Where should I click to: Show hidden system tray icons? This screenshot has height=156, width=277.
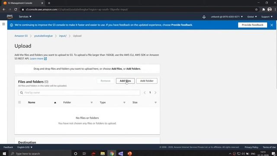click(x=230, y=153)
